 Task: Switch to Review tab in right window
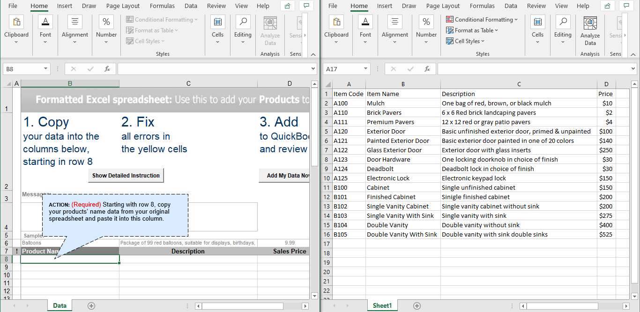click(x=536, y=6)
